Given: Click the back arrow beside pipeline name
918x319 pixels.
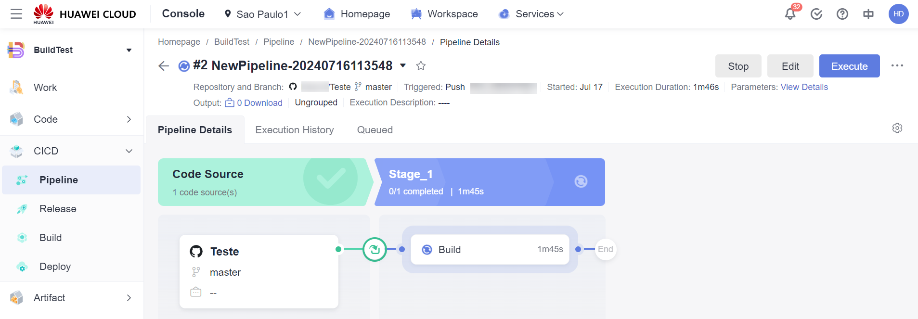Looking at the screenshot, I should pos(164,66).
